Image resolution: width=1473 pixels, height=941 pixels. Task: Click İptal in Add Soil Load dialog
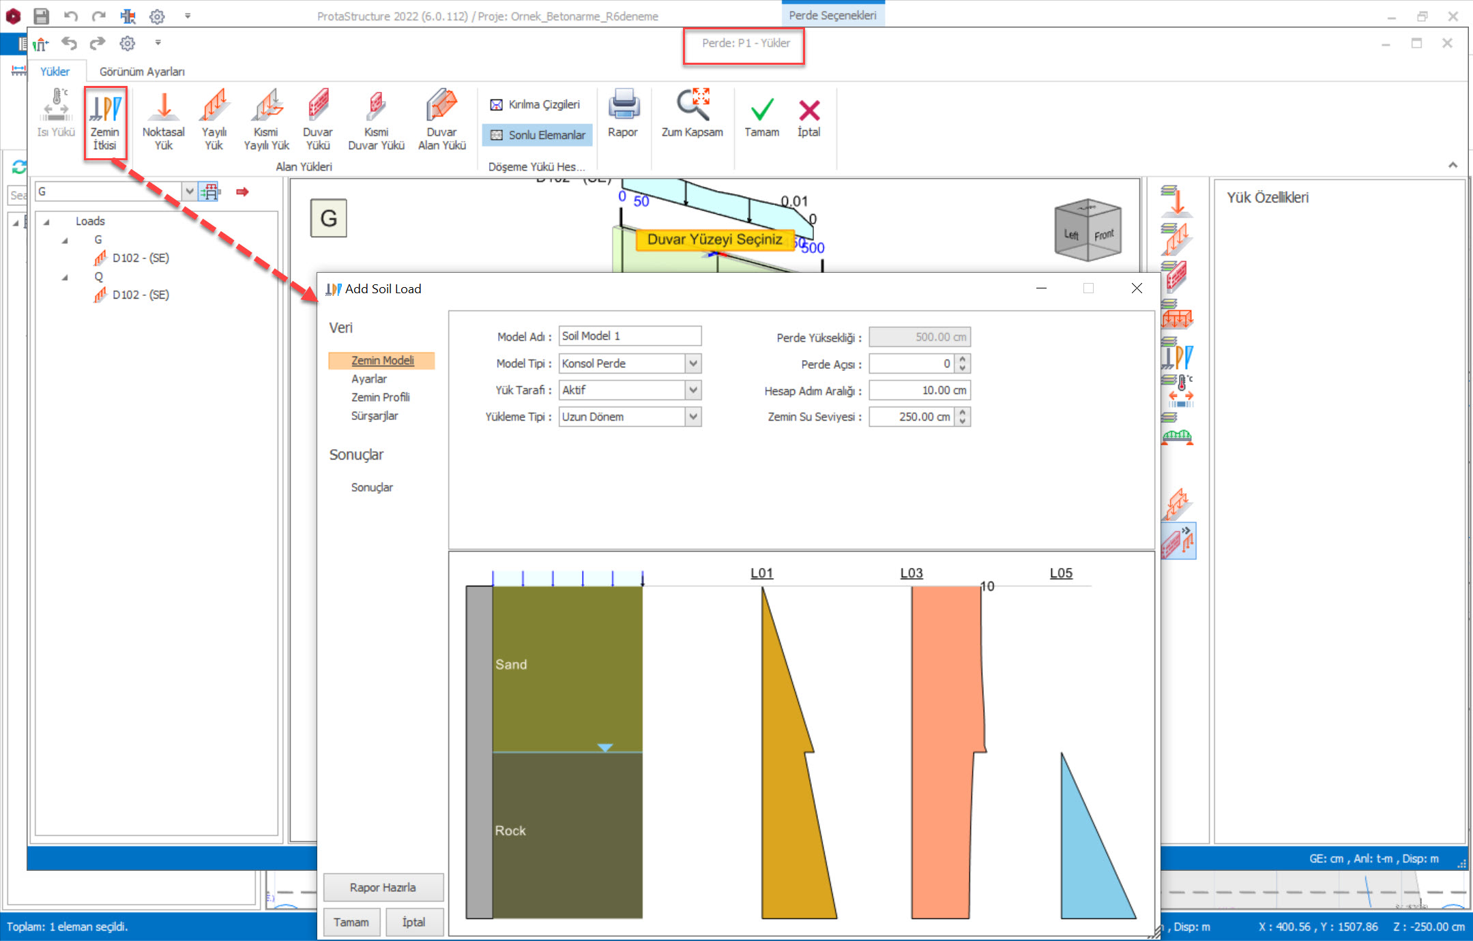click(x=413, y=922)
